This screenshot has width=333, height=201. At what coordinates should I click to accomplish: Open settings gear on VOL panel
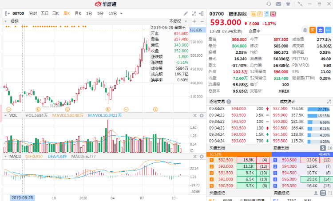click(201, 115)
